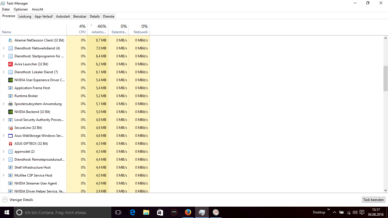Expand Diensthost: Lokaler Dienst (7) group

click(3, 72)
